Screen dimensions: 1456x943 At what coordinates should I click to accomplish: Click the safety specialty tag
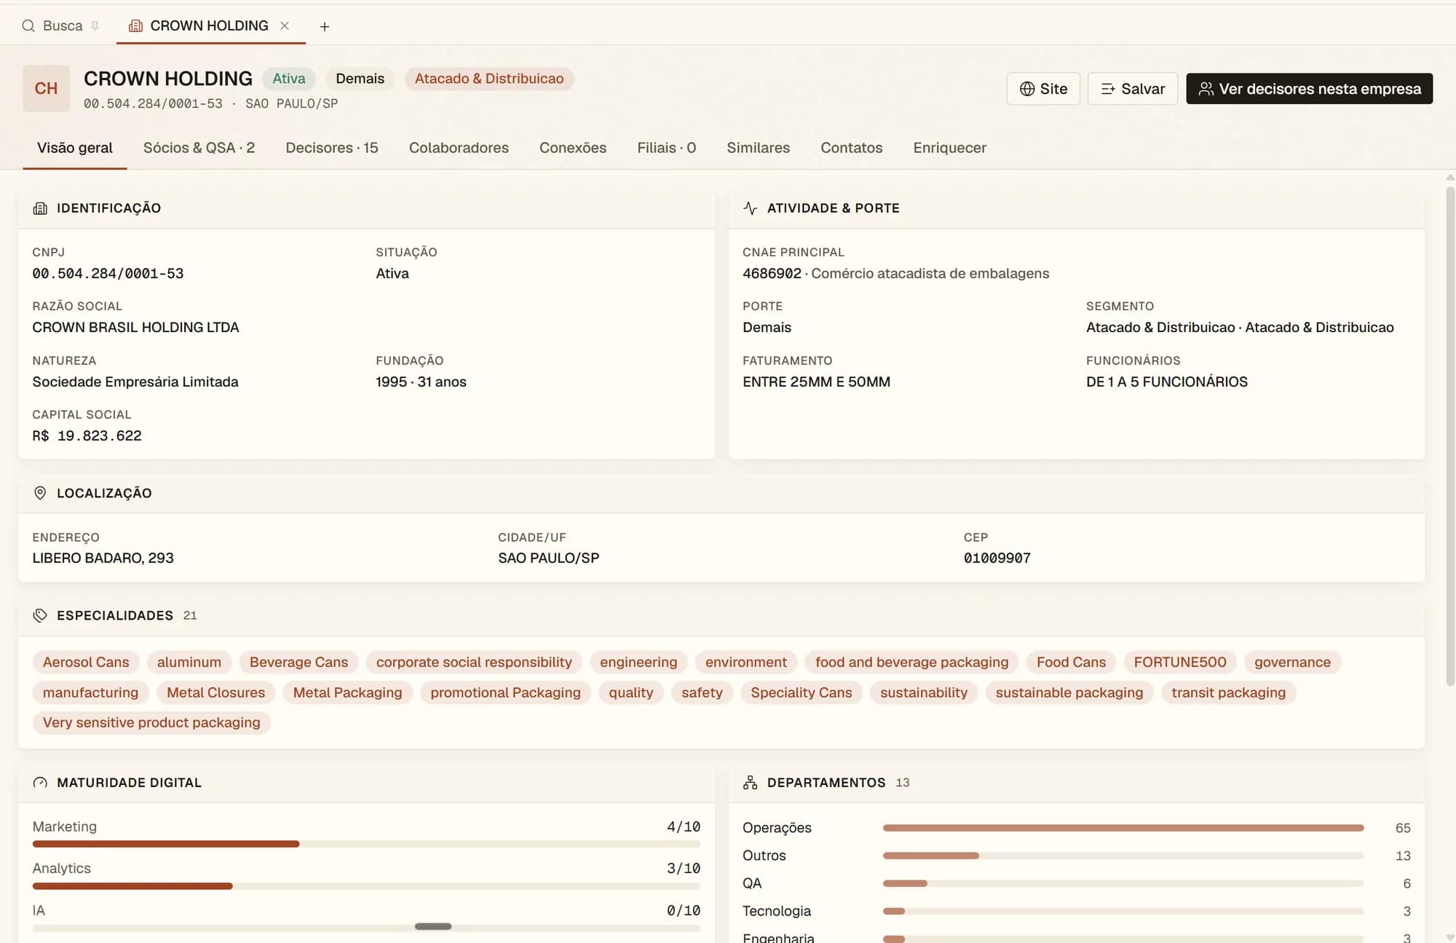pos(702,693)
